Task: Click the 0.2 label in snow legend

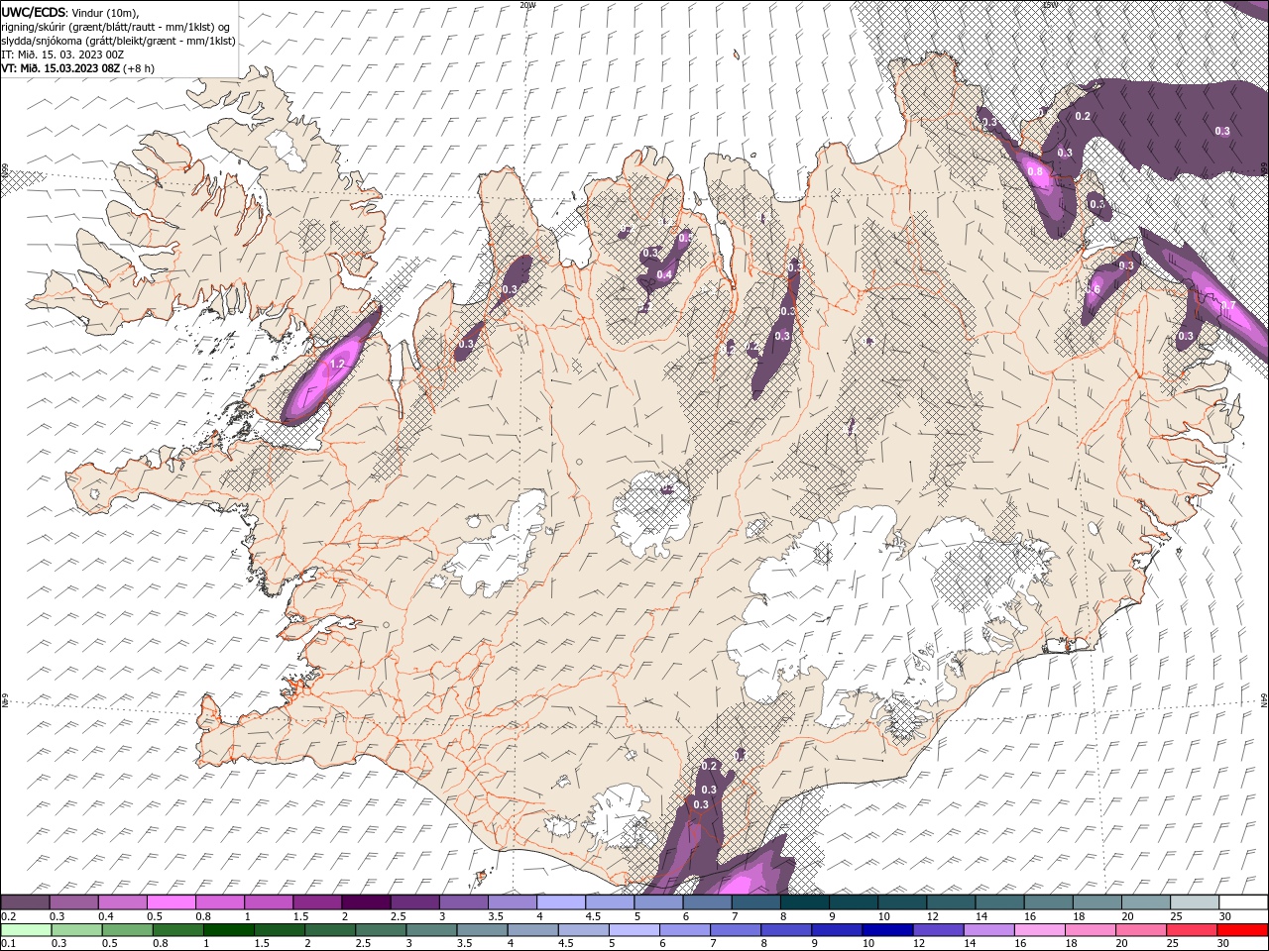Action: 9,916
